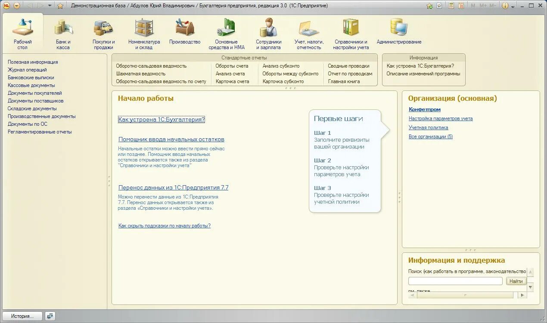Open Производственные документы in the sidebar
The width and height of the screenshot is (547, 323).
(42, 116)
